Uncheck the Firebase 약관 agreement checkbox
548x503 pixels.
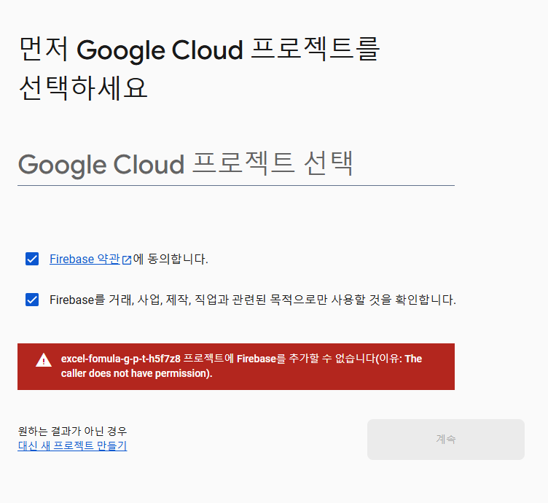[x=32, y=259]
